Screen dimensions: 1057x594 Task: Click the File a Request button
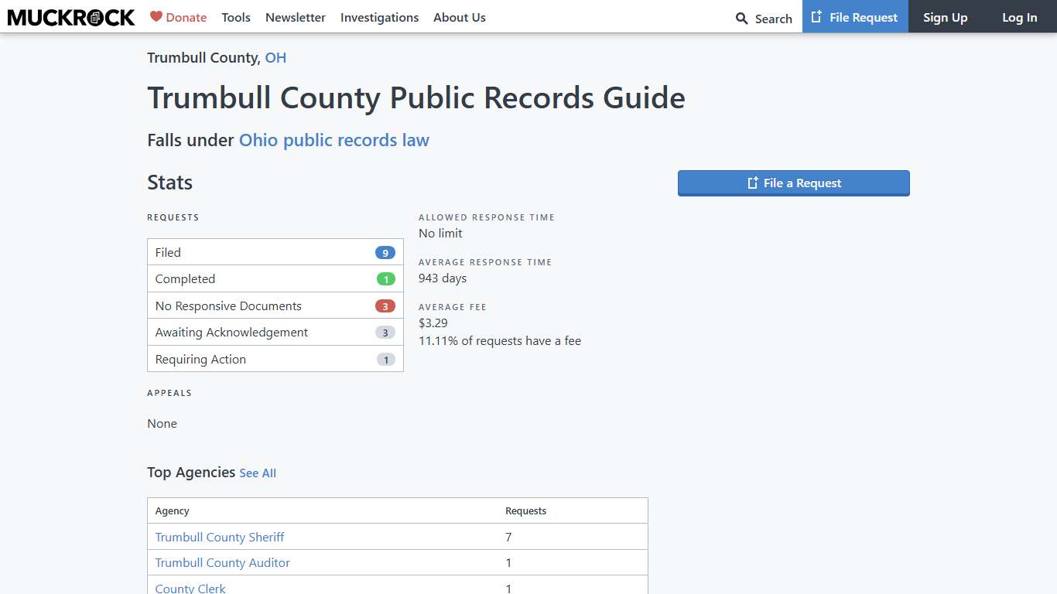click(793, 183)
